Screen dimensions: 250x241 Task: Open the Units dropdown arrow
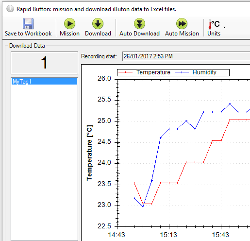coord(224,27)
